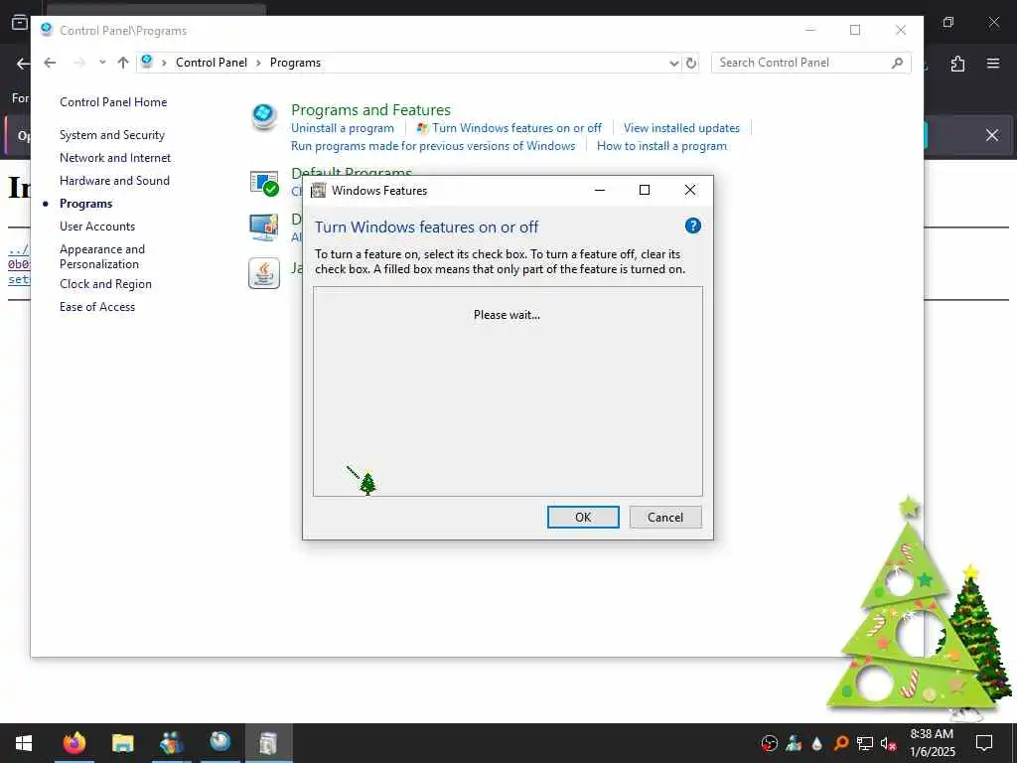Open File Explorer from the taskbar
Viewport: 1017px width, 763px height.
(x=122, y=743)
